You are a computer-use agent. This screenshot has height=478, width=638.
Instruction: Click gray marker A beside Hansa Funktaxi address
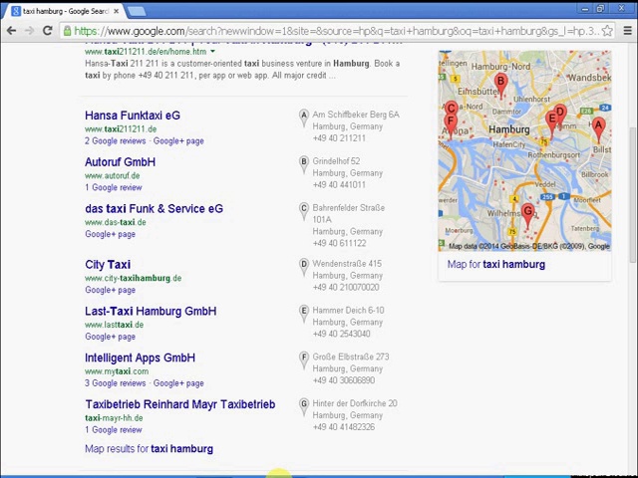pos(304,116)
